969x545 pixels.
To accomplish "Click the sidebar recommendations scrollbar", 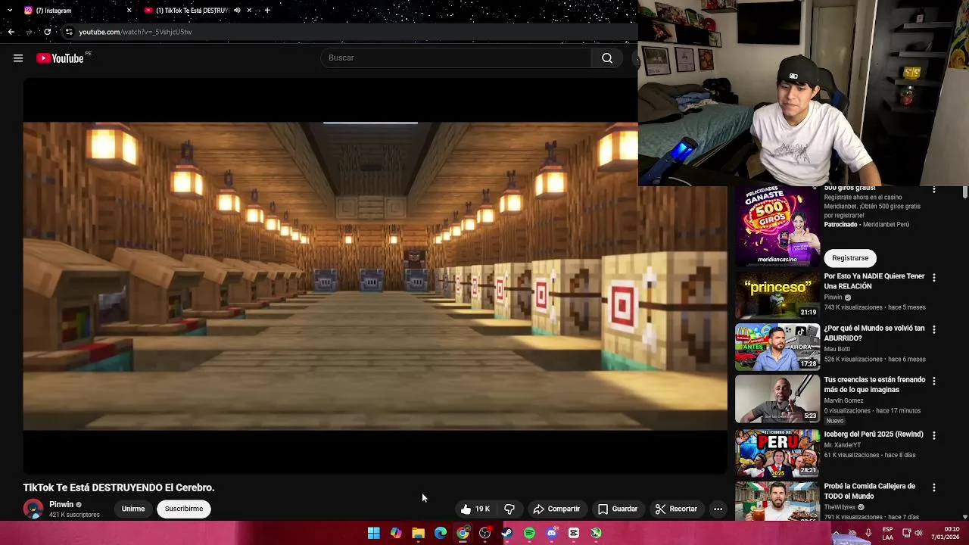I will coord(964,192).
